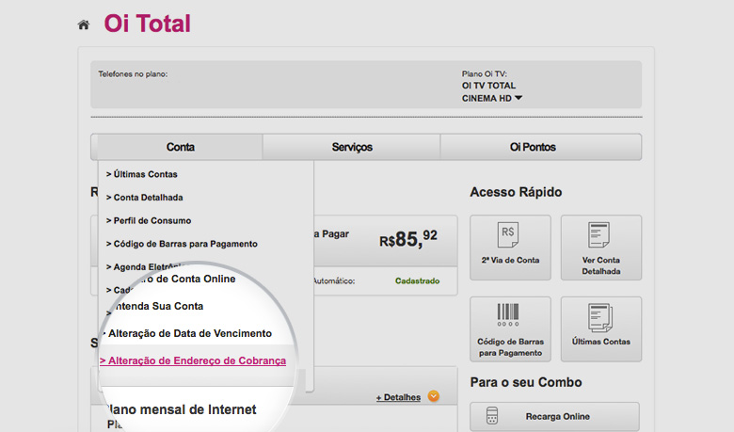Click the Recarga Online button

tap(554, 416)
